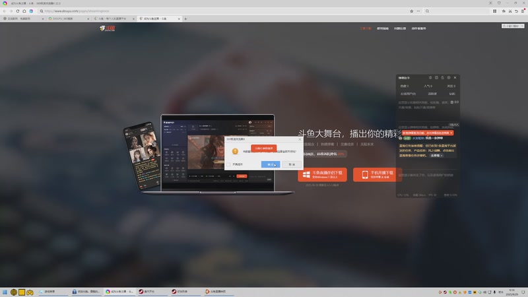Click the scissors screenshot tool icon
This screenshot has height=297, width=528.
tap(510, 11)
